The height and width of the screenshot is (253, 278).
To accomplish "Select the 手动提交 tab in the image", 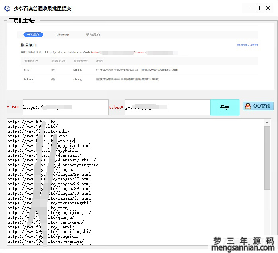I will tap(93, 35).
